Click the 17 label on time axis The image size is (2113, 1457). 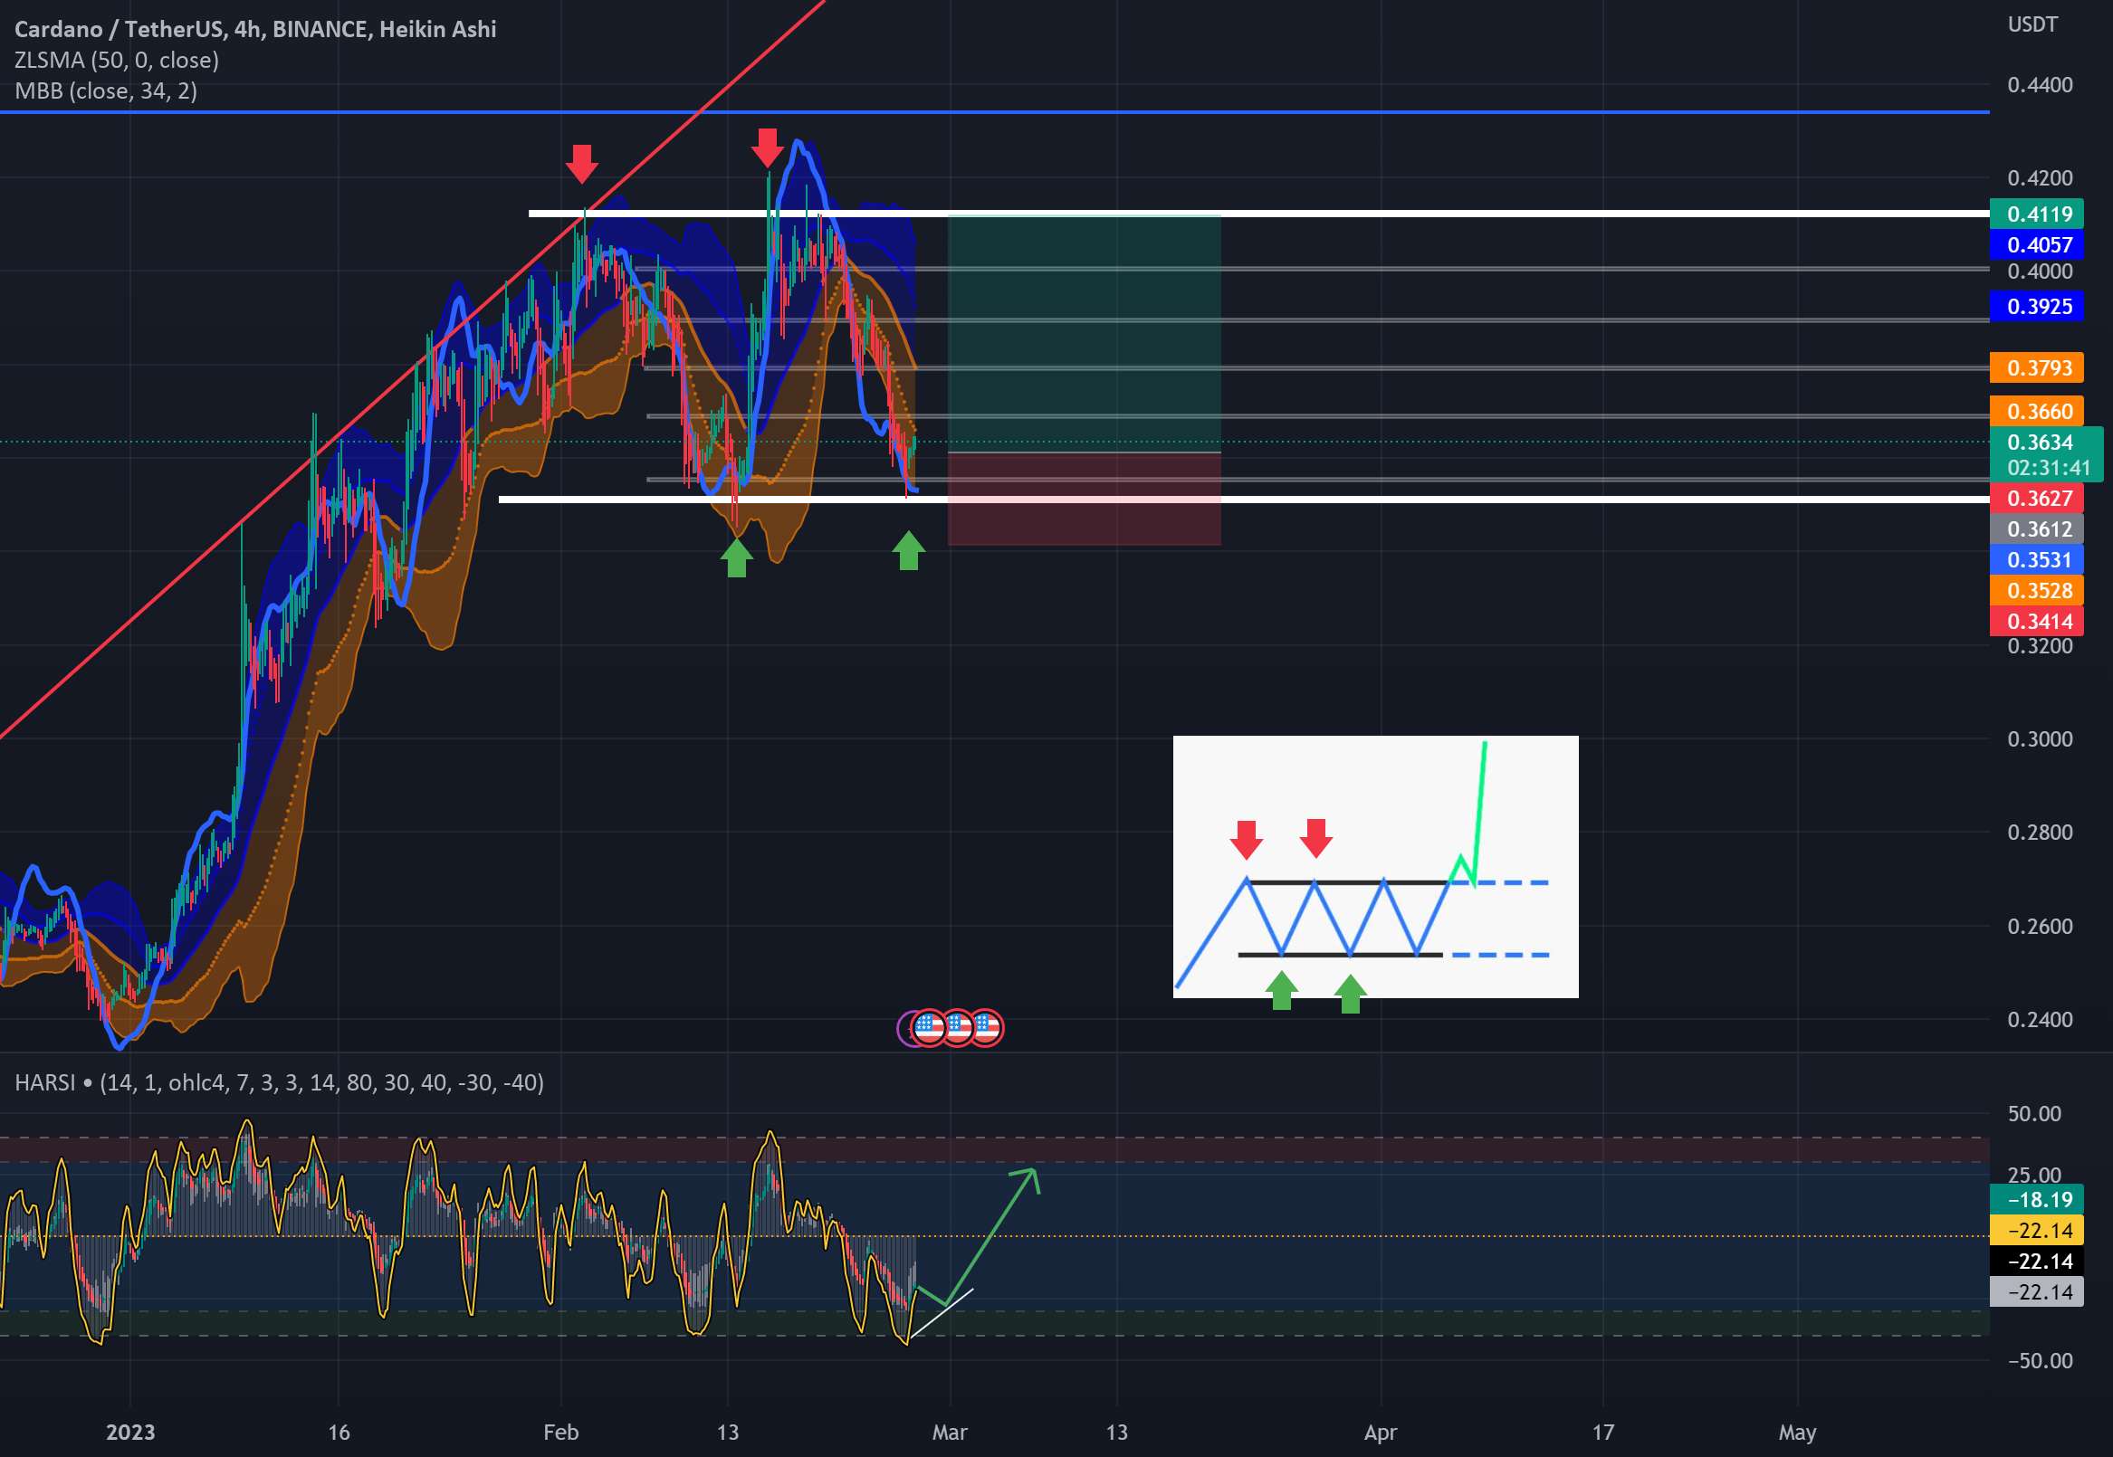(x=1603, y=1433)
